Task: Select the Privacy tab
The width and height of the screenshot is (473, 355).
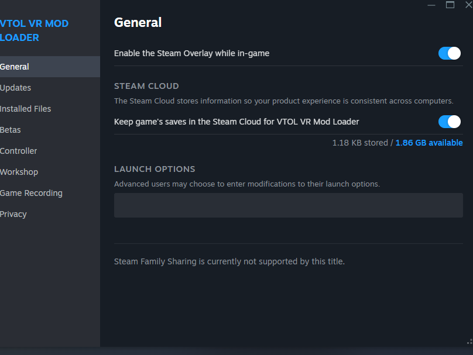Action: pyautogui.click(x=50, y=214)
